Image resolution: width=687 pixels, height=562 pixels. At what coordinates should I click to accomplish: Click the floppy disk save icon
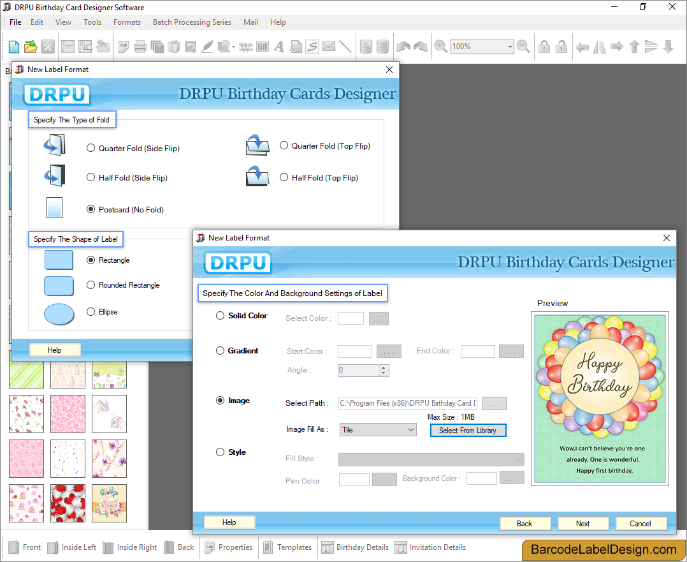68,47
